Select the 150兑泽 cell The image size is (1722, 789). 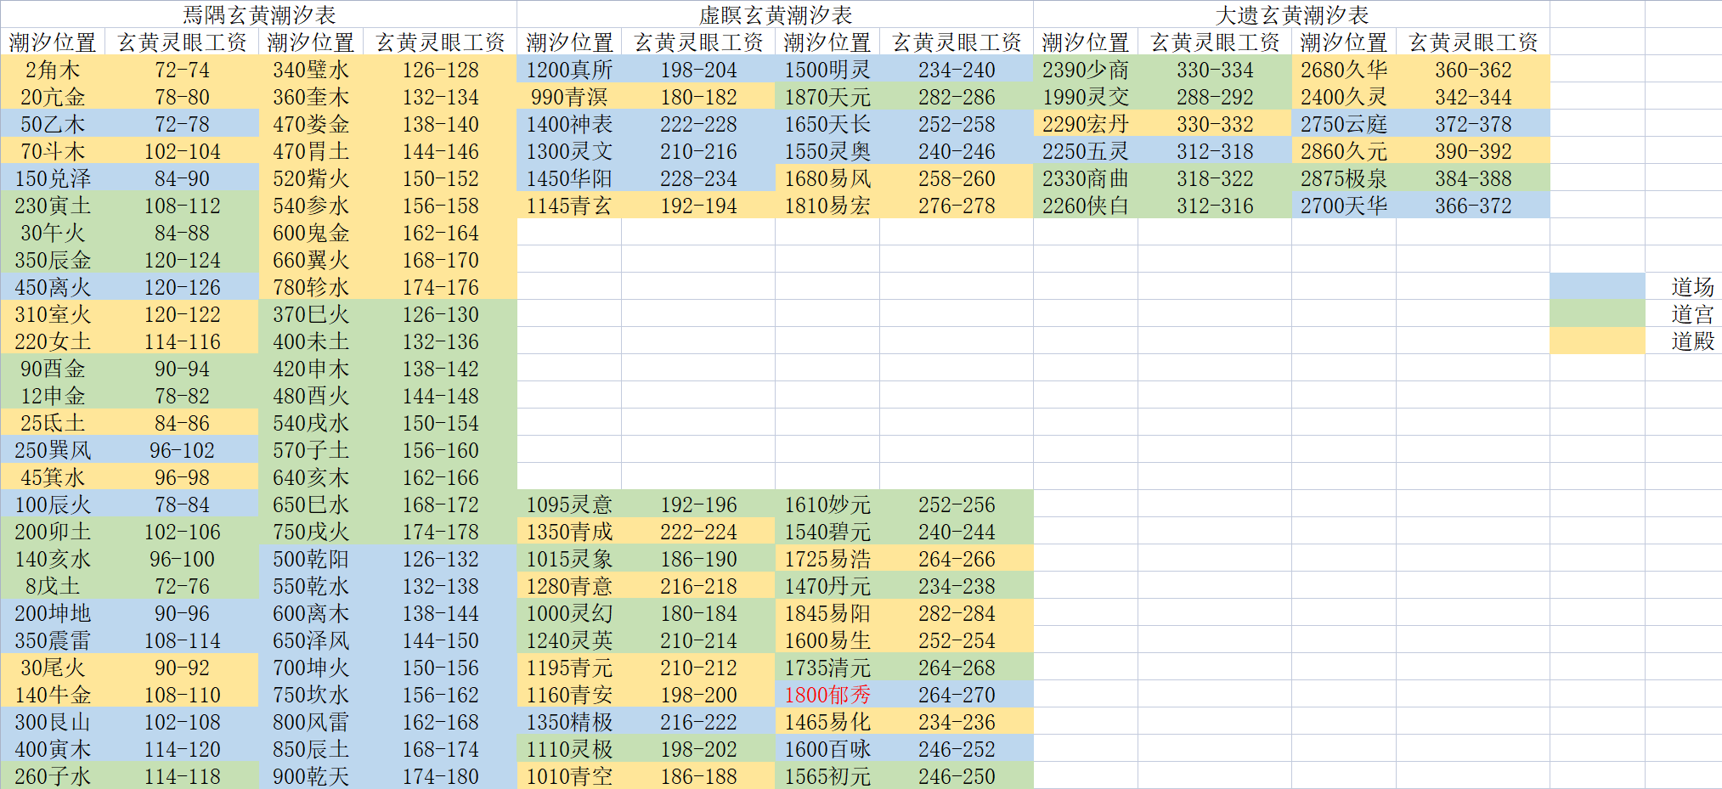[x=53, y=178]
